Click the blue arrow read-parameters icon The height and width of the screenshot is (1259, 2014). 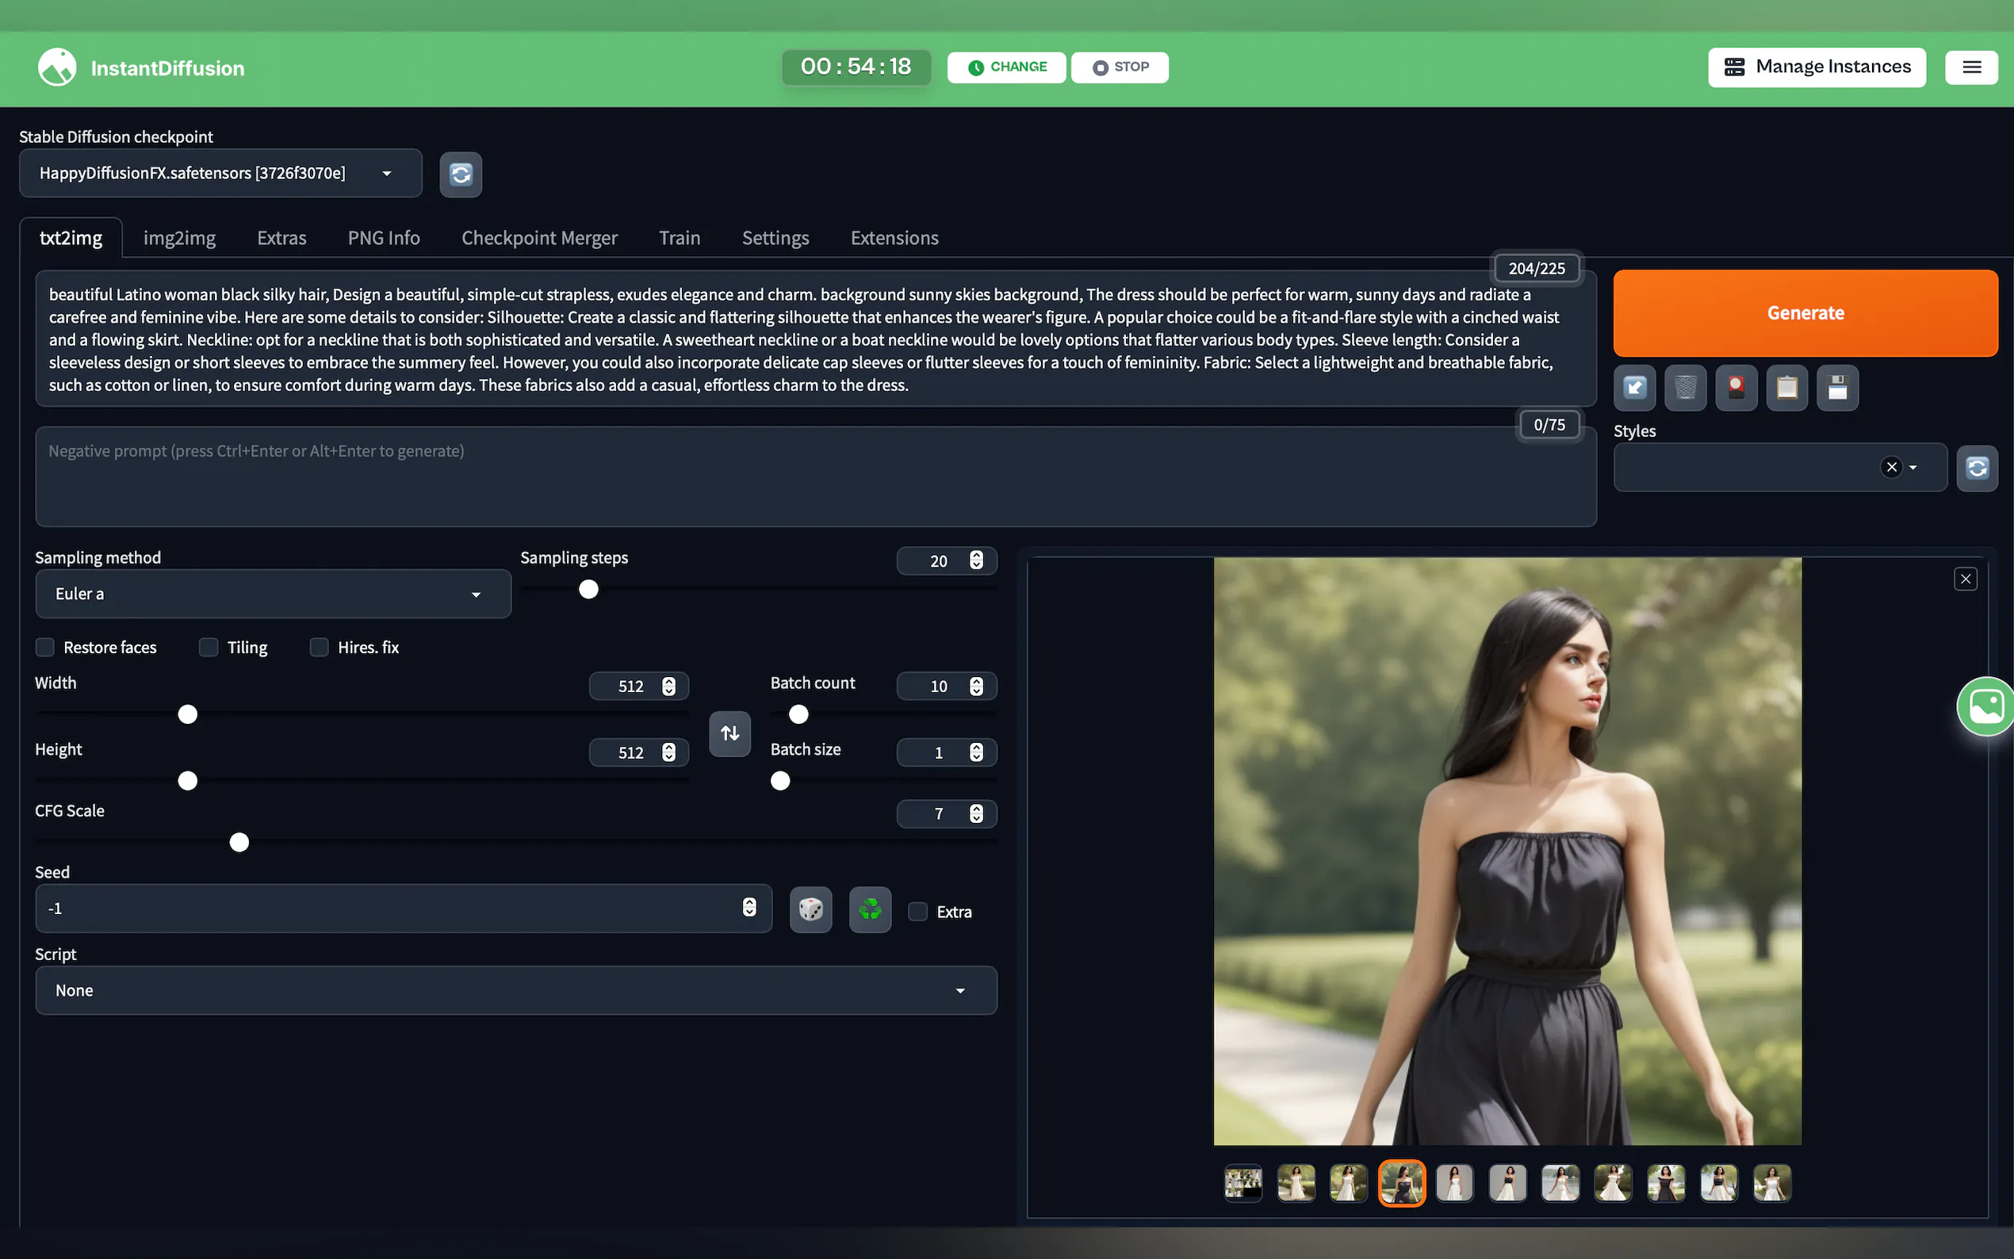pyautogui.click(x=1634, y=388)
